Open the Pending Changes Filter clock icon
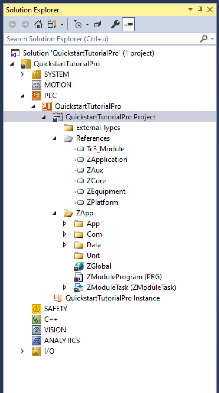Image resolution: width=219 pixels, height=393 pixels. [x=78, y=25]
